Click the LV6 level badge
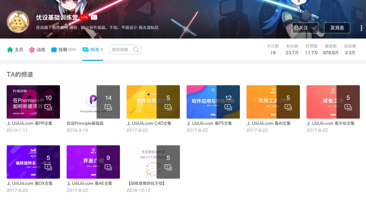The width and height of the screenshot is (366, 201). pos(84,17)
